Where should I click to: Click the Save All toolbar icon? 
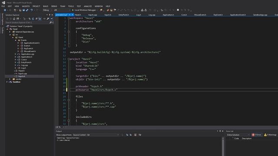(x=27, y=10)
